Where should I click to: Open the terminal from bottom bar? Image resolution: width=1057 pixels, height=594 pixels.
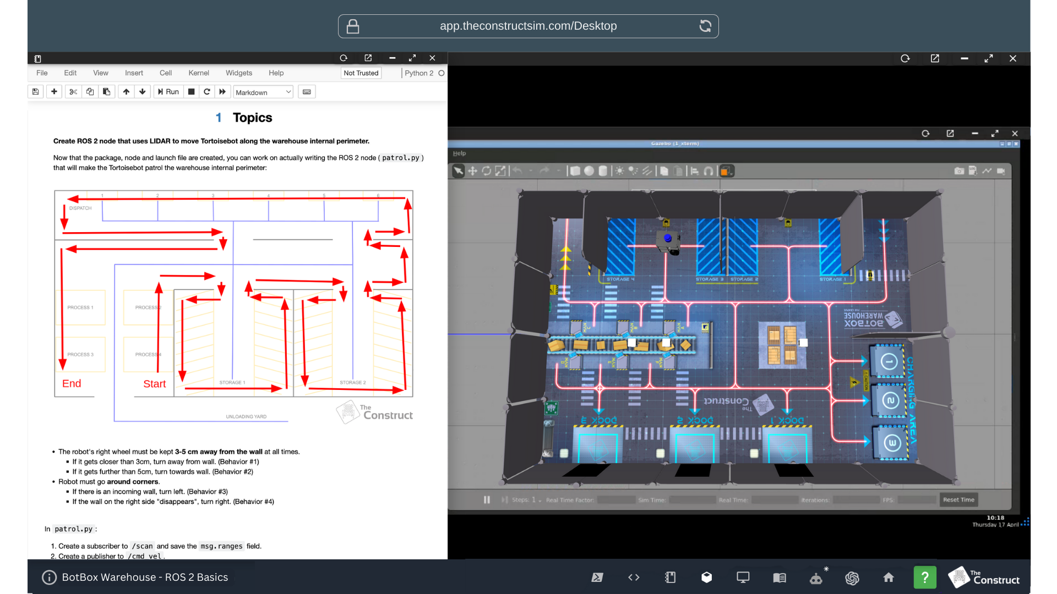pyautogui.click(x=597, y=577)
